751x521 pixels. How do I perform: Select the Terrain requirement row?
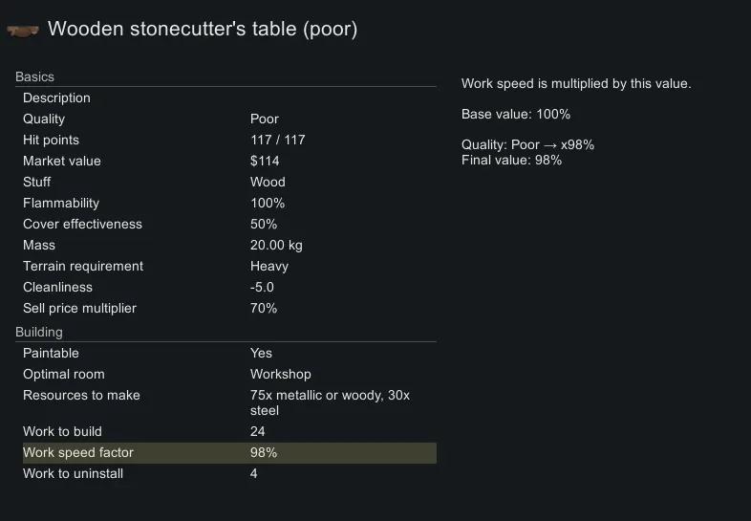(x=225, y=266)
